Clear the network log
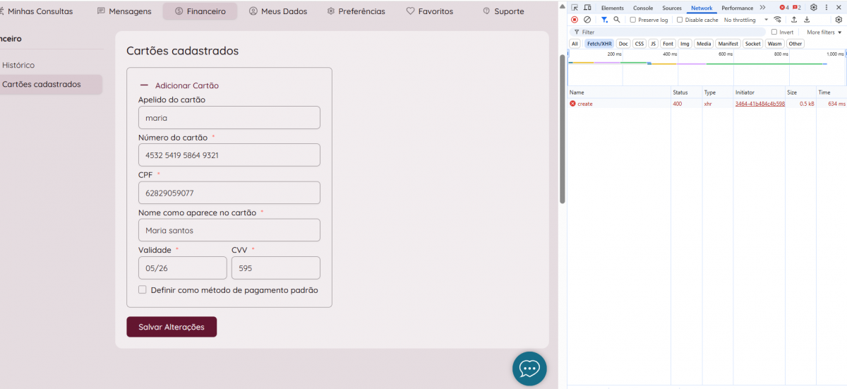Screen dimensions: 847x389 (x=587, y=20)
